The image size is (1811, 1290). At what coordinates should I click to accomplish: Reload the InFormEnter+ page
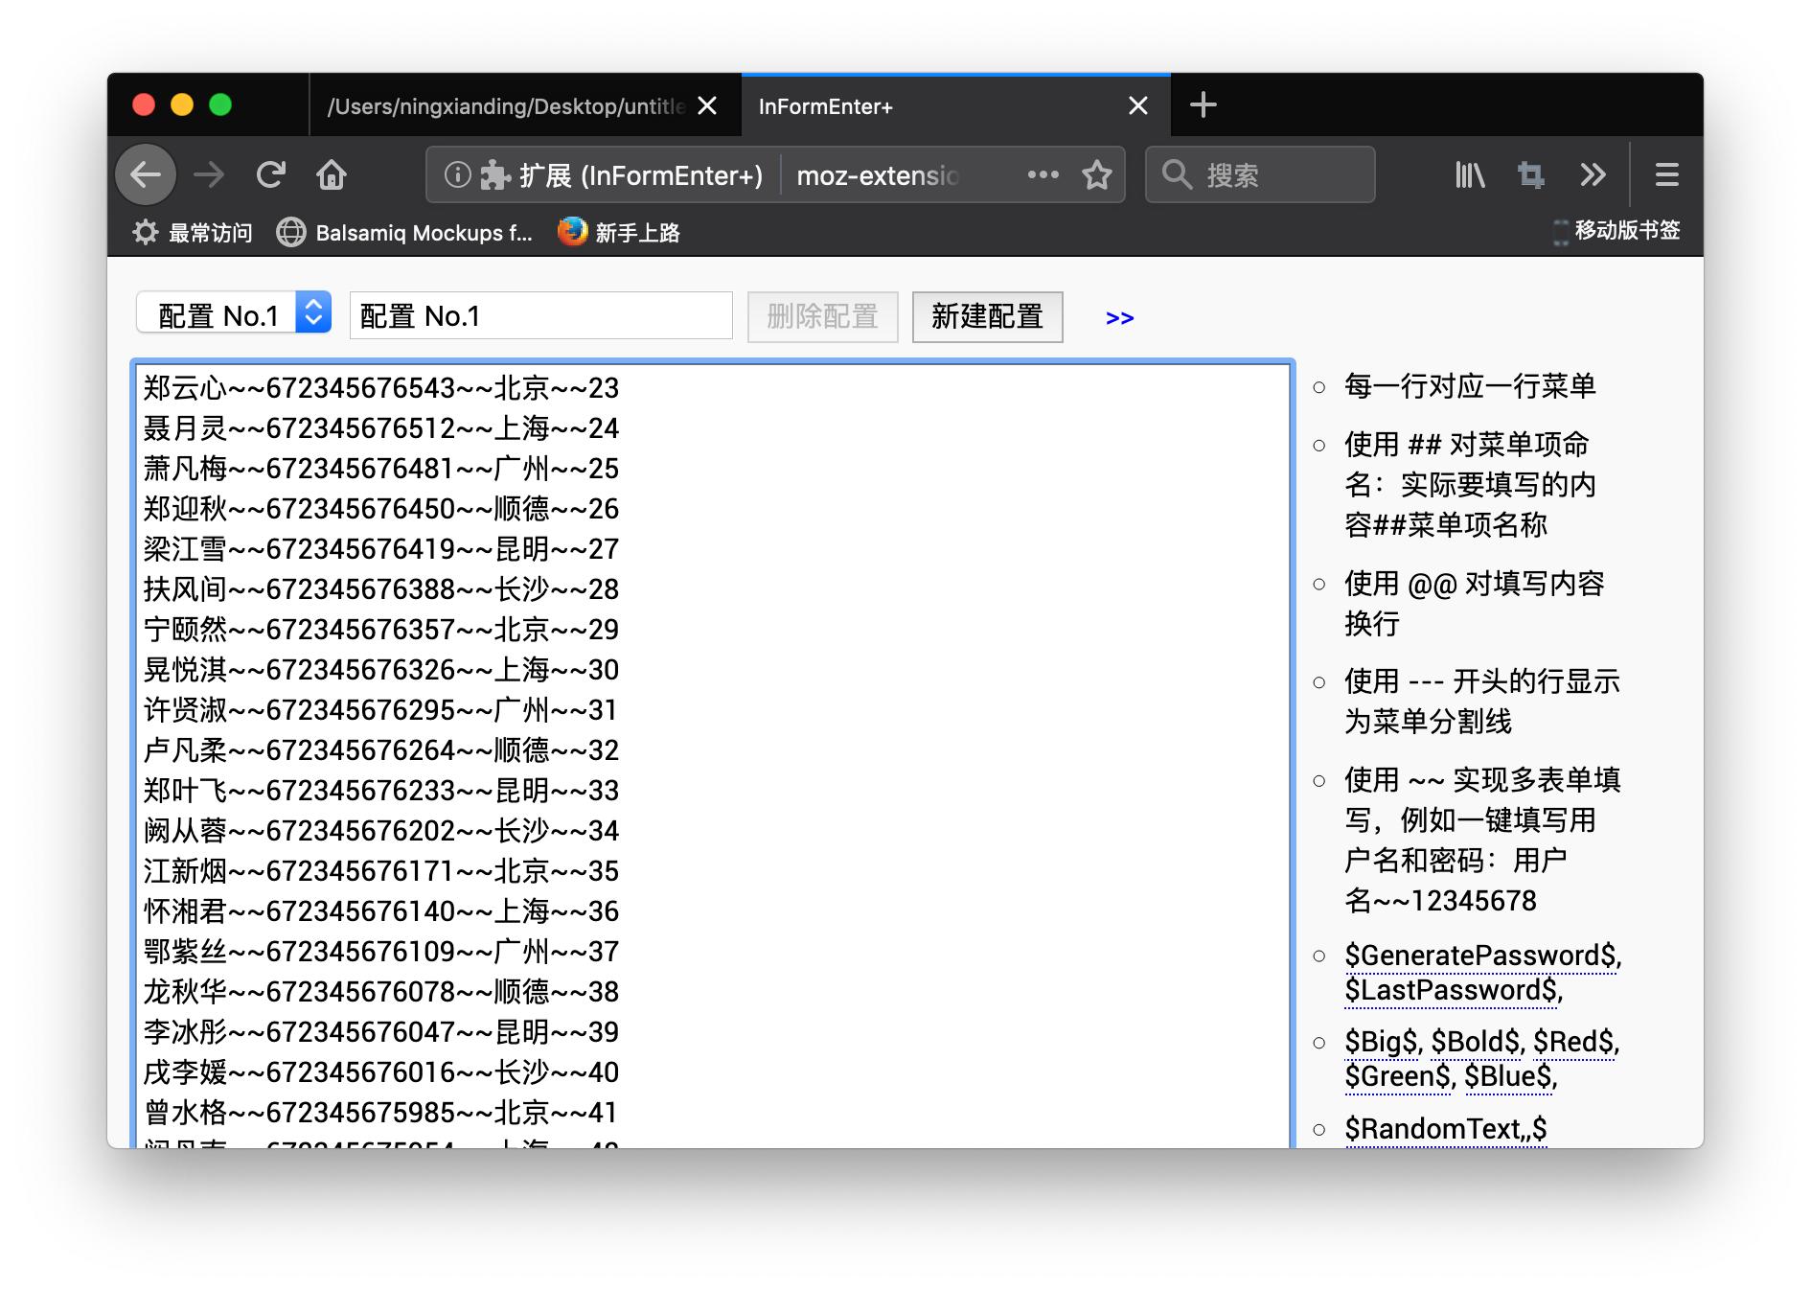click(272, 174)
